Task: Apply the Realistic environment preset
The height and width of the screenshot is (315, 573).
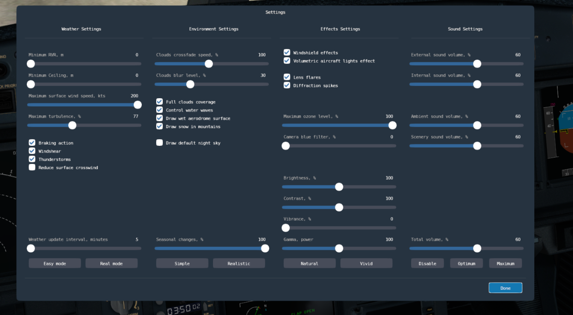Action: 239,264
